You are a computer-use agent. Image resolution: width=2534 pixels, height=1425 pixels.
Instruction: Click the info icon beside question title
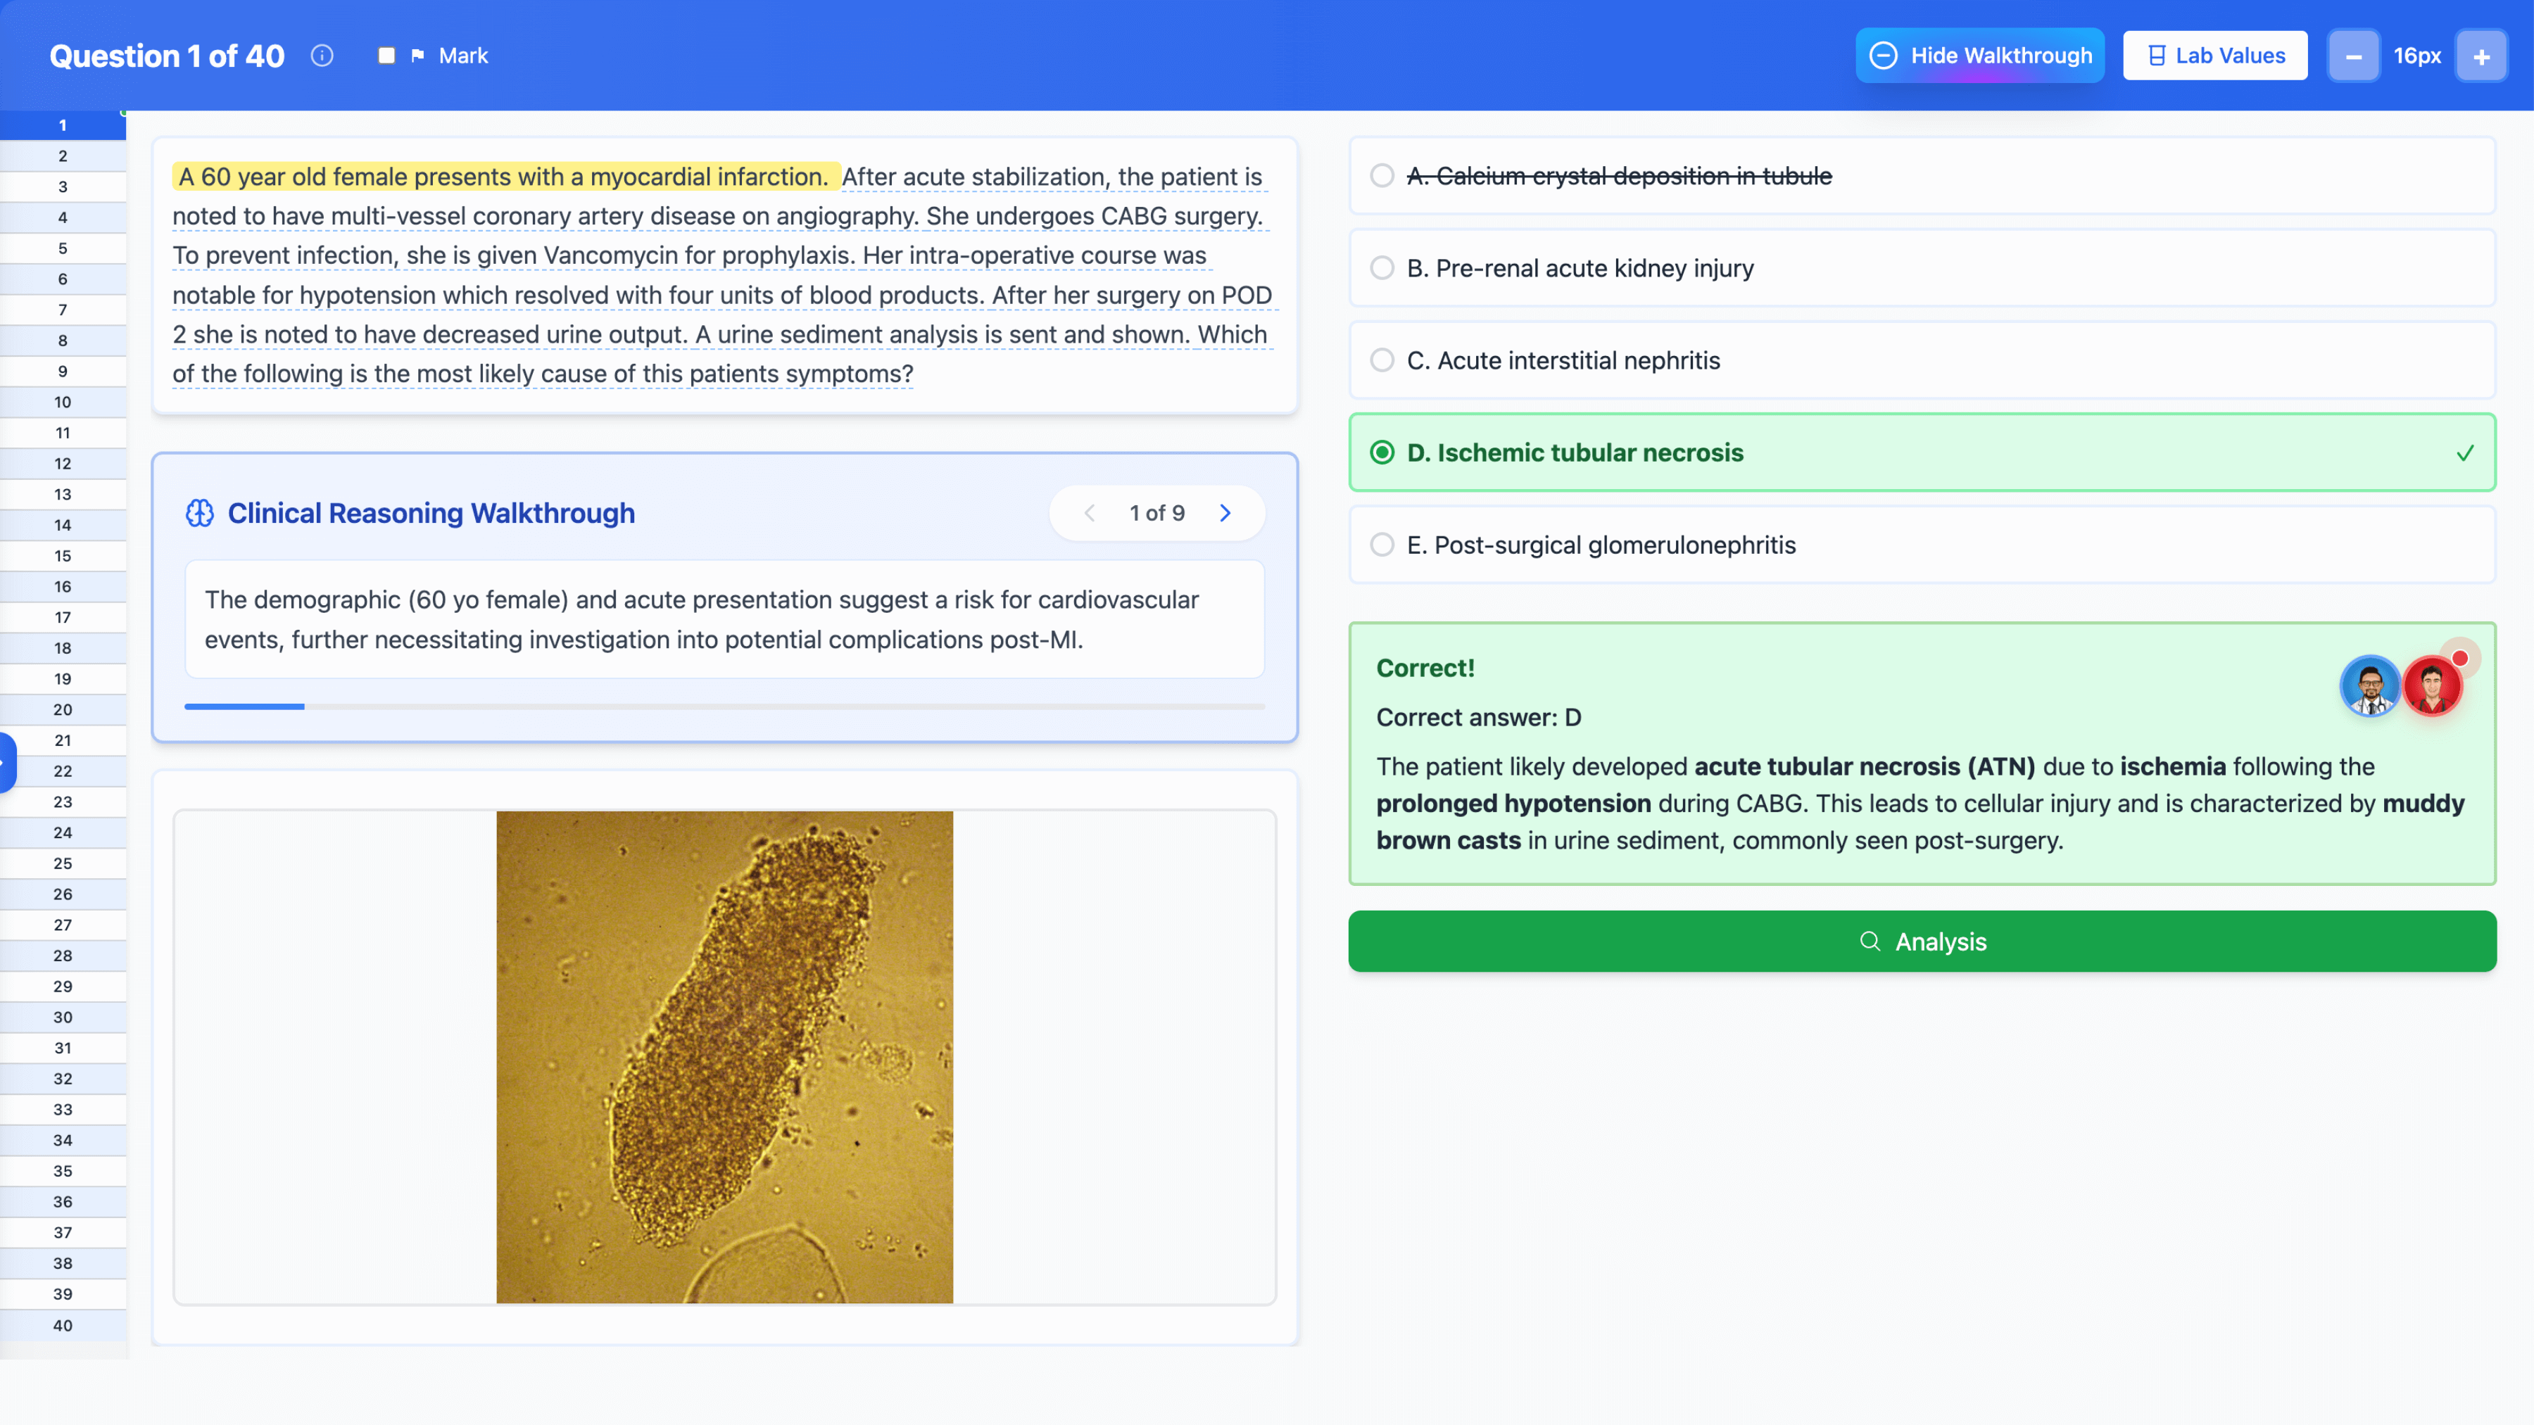click(x=322, y=55)
